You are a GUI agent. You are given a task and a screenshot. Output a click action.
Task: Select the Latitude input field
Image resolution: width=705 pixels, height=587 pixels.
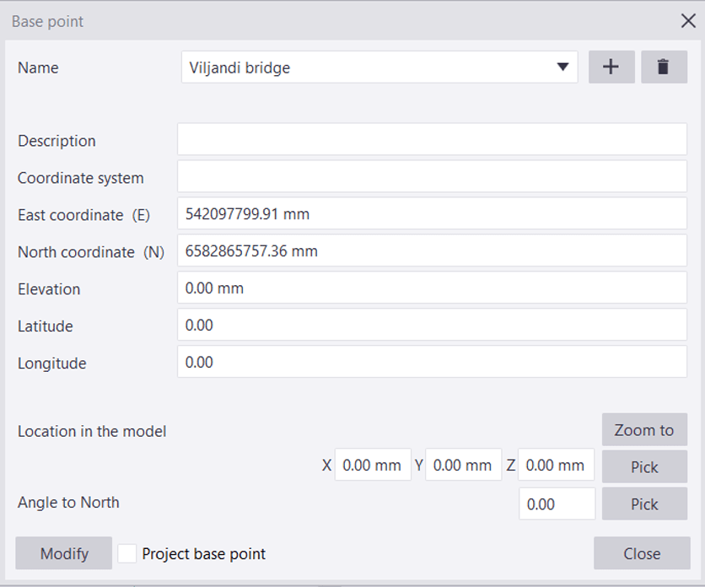pyautogui.click(x=432, y=325)
